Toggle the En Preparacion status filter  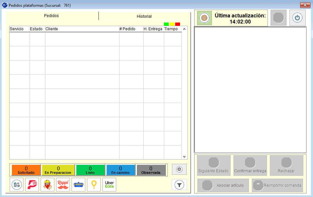(58, 170)
